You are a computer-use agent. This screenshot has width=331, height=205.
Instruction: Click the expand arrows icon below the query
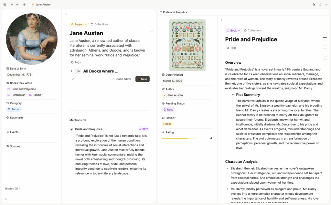(73, 79)
